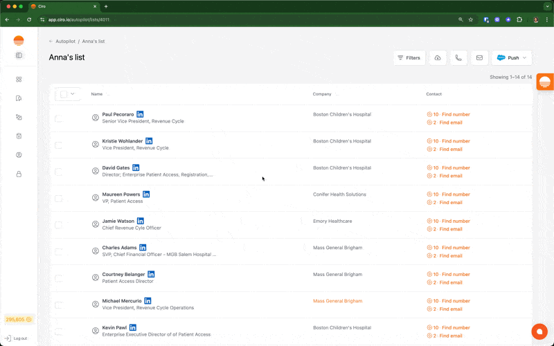Viewport: 554px width, 346px height.
Task: Click the email envelope icon button
Action: (x=479, y=58)
